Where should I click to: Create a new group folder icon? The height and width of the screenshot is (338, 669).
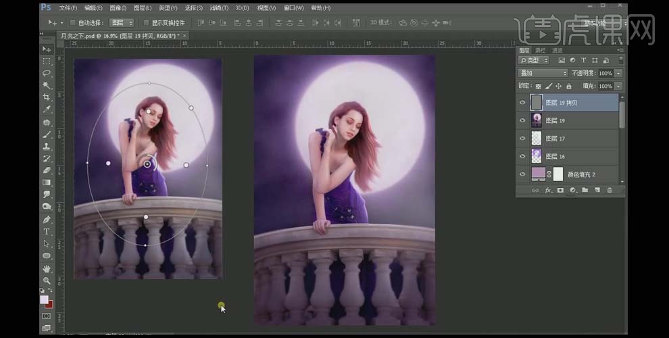585,191
